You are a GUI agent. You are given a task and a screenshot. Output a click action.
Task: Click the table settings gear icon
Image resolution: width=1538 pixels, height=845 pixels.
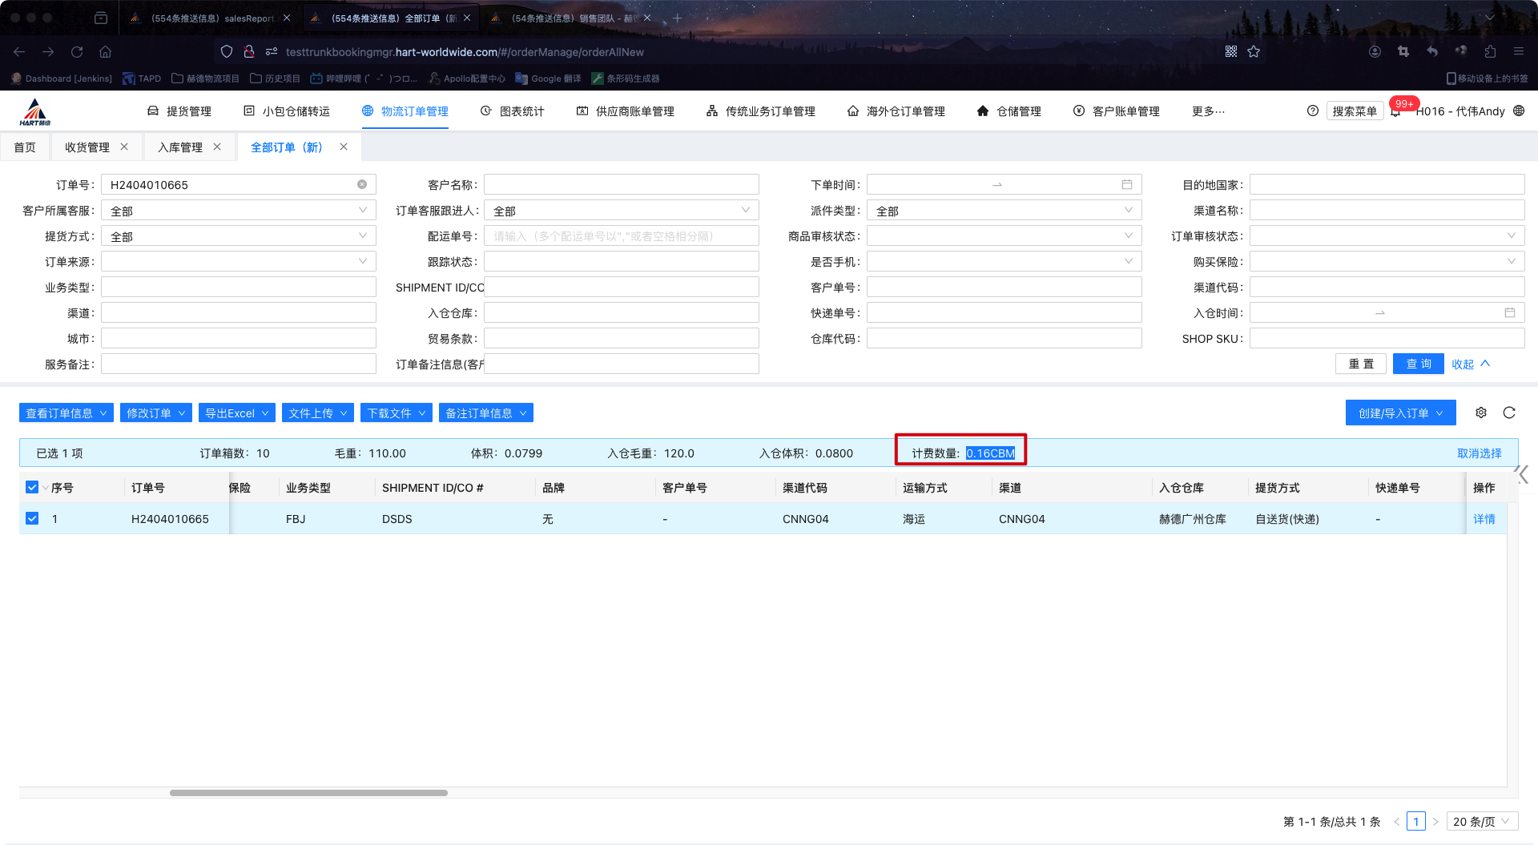tap(1481, 412)
